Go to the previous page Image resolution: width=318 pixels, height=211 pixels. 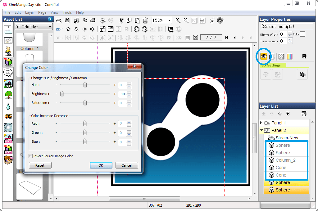(235, 38)
